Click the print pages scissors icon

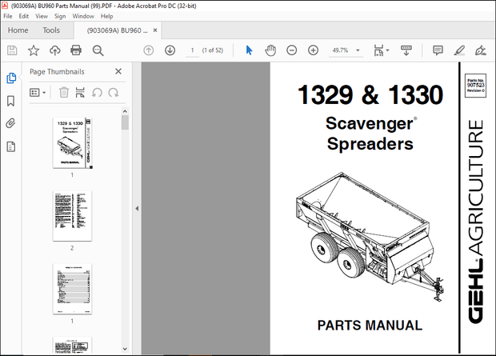click(80, 93)
